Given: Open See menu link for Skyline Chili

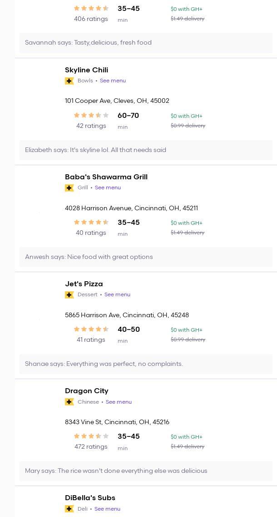Looking at the screenshot, I should pos(113,81).
